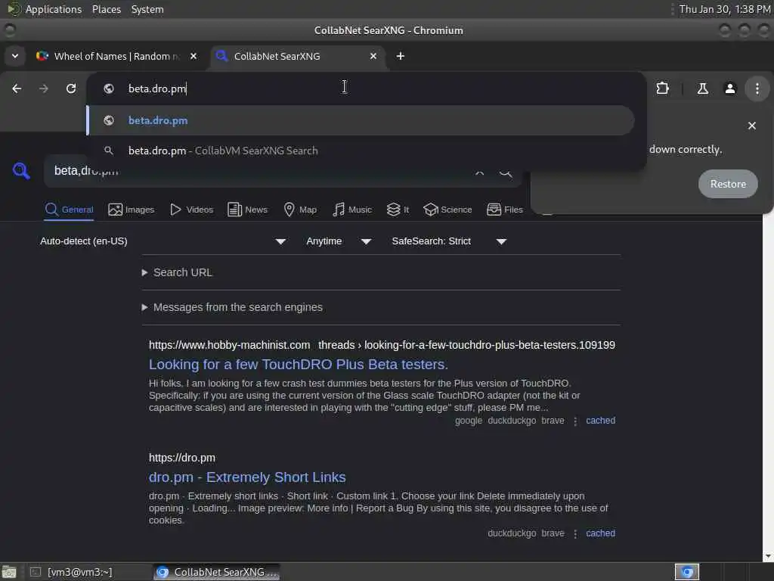
Task: Open the Chromium three-dot menu
Action: (757, 89)
